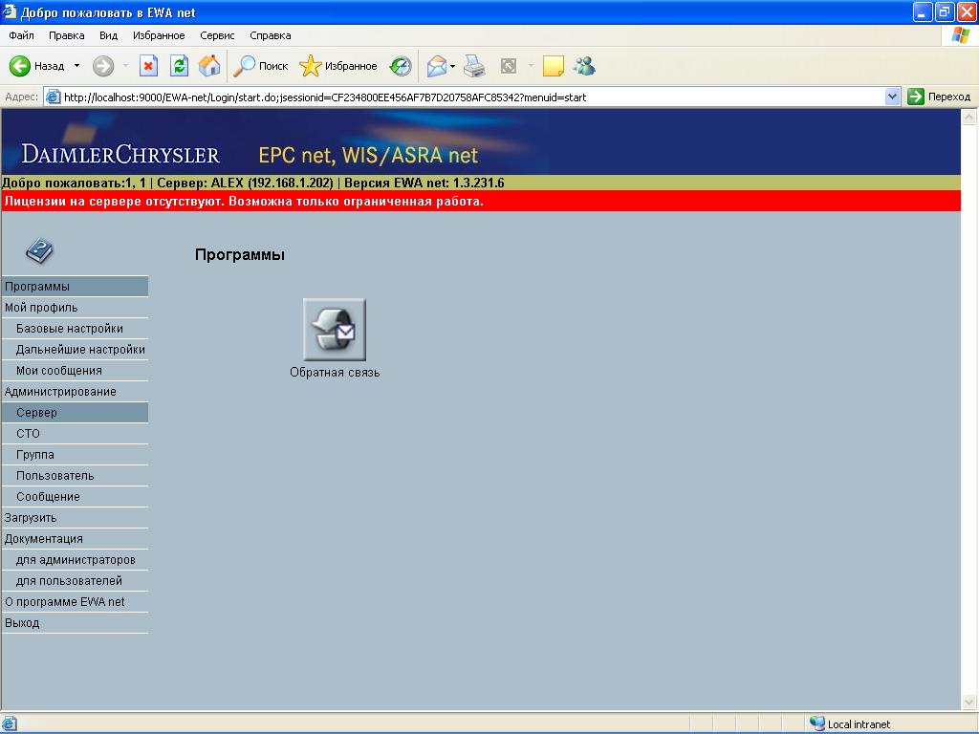Click the DaimlerChrysler banner logo
This screenshot has width=979, height=734.
pos(120,154)
